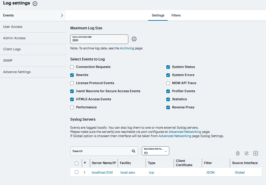Open the Settings tab
This screenshot has height=185, width=266.
click(158, 15)
